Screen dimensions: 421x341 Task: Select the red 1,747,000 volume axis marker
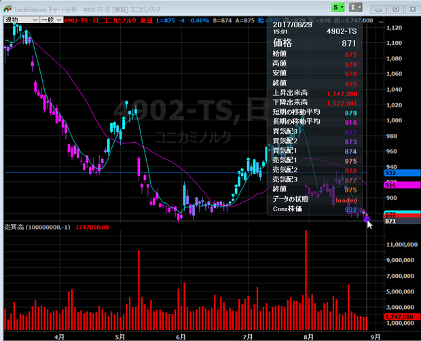pos(402,317)
